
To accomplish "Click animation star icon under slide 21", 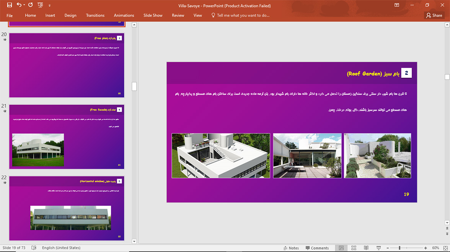I will (5, 111).
